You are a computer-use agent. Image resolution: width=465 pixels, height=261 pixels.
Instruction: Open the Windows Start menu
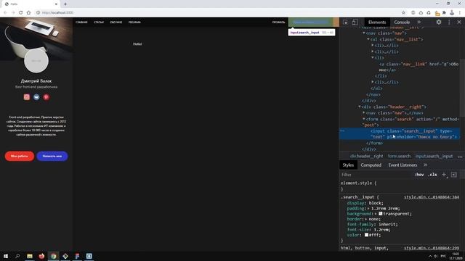[x=6, y=256]
